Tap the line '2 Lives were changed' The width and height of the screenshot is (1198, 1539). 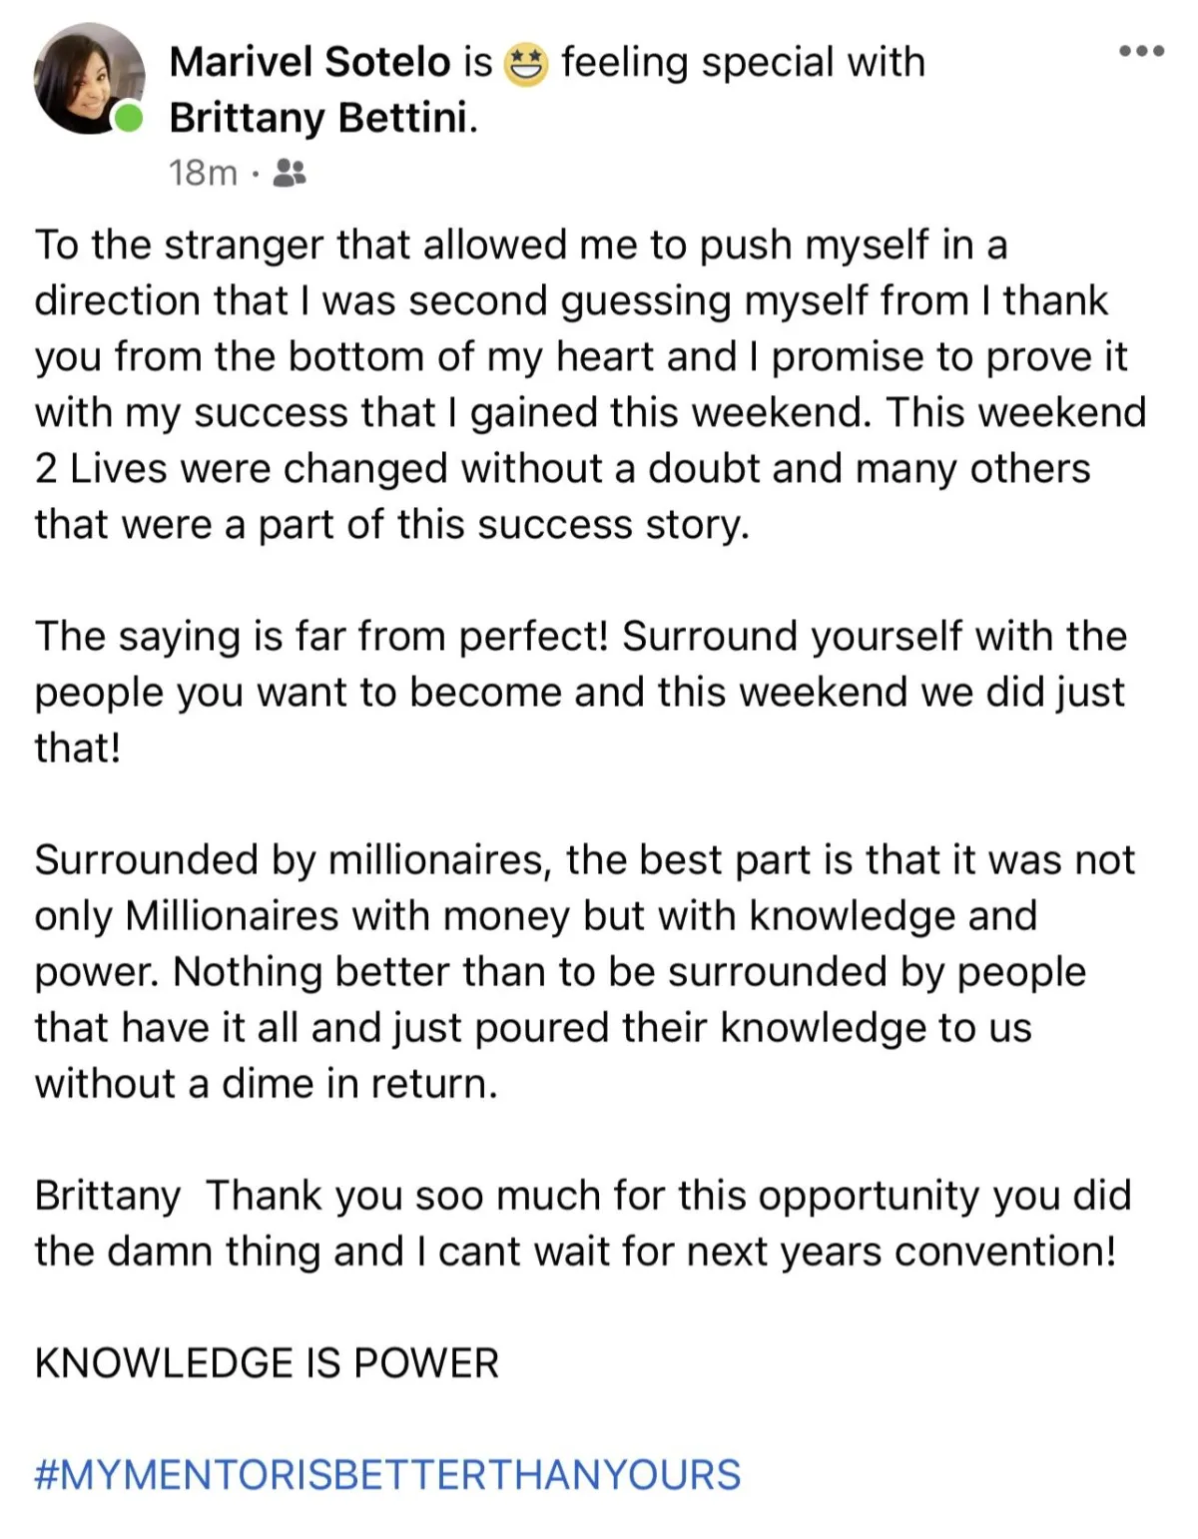[x=563, y=468]
